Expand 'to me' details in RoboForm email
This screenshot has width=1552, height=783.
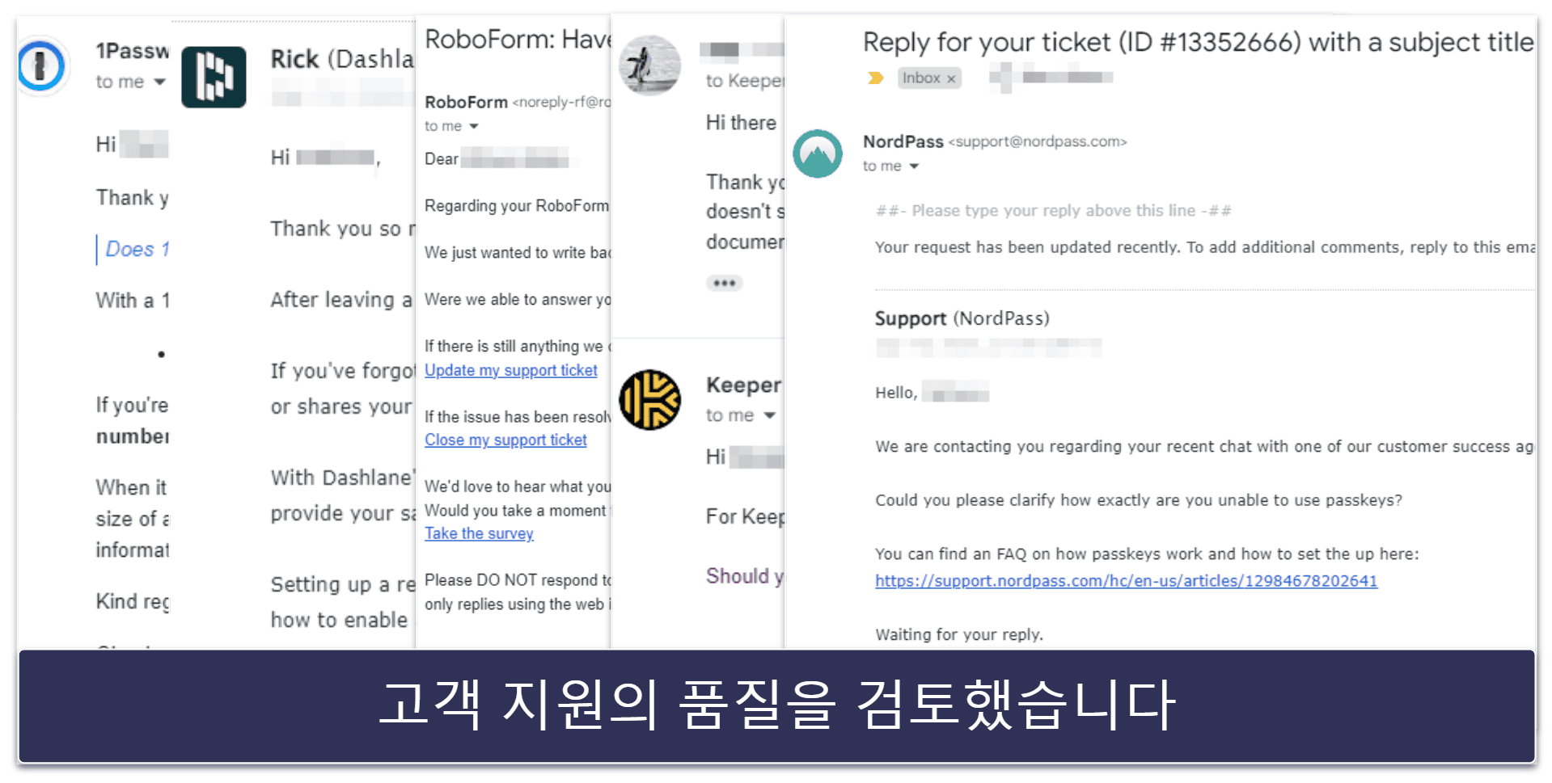point(474,126)
